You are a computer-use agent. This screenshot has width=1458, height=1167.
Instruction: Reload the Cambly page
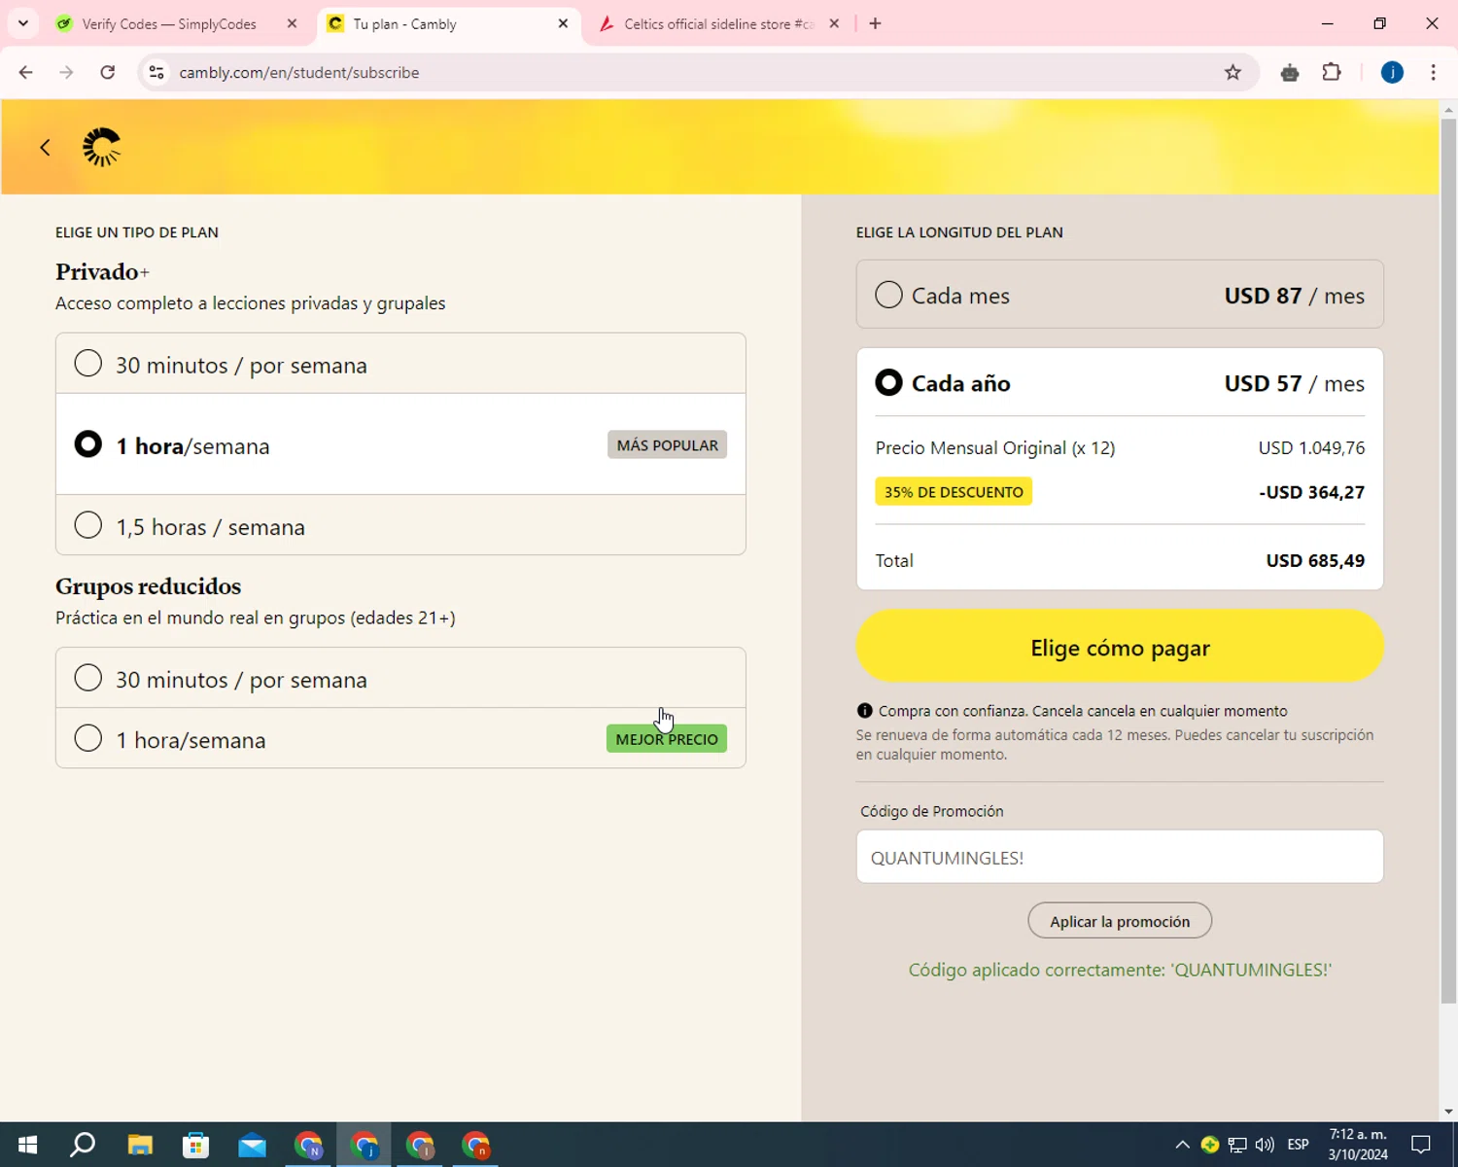coord(108,72)
